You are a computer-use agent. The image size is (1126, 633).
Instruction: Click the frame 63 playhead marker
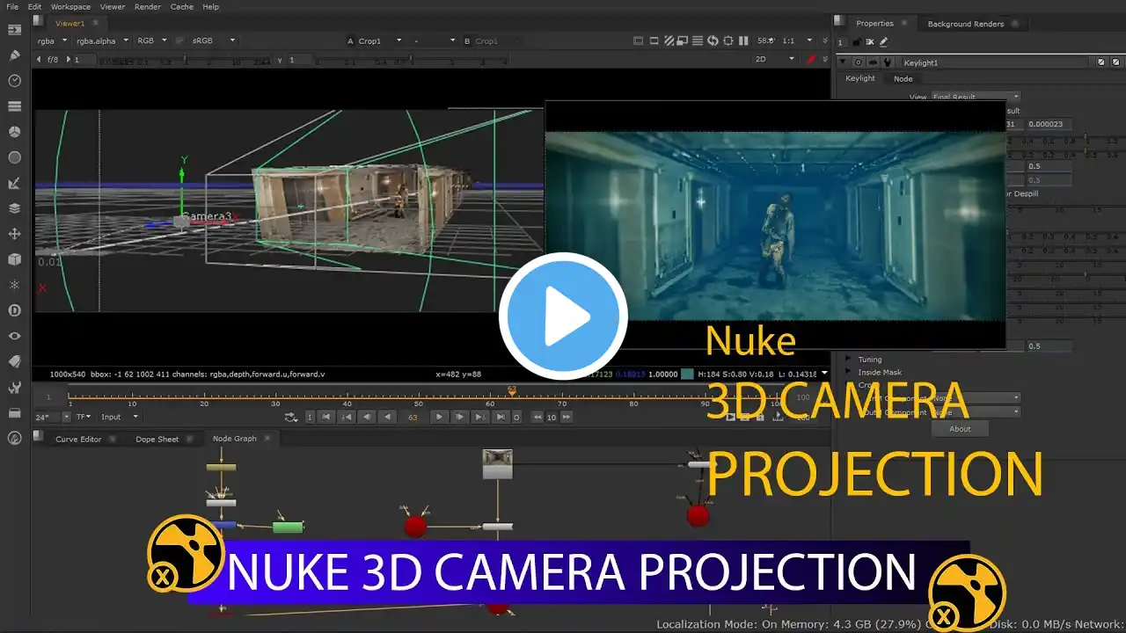click(511, 390)
